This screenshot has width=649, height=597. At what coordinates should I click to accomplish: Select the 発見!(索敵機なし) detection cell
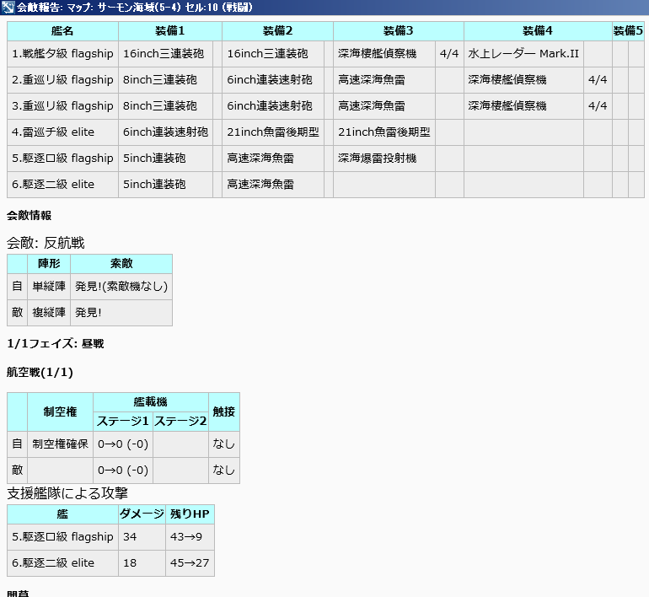coord(121,287)
